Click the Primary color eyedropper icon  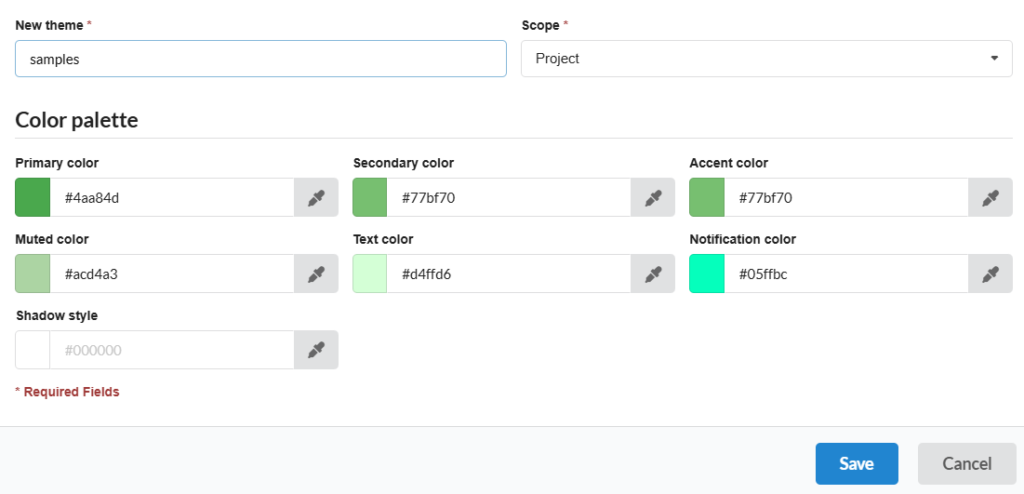316,197
